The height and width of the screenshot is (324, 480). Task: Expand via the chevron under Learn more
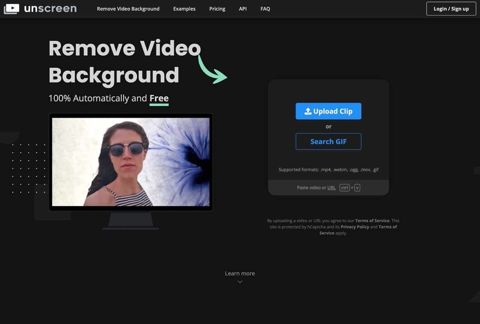click(240, 282)
